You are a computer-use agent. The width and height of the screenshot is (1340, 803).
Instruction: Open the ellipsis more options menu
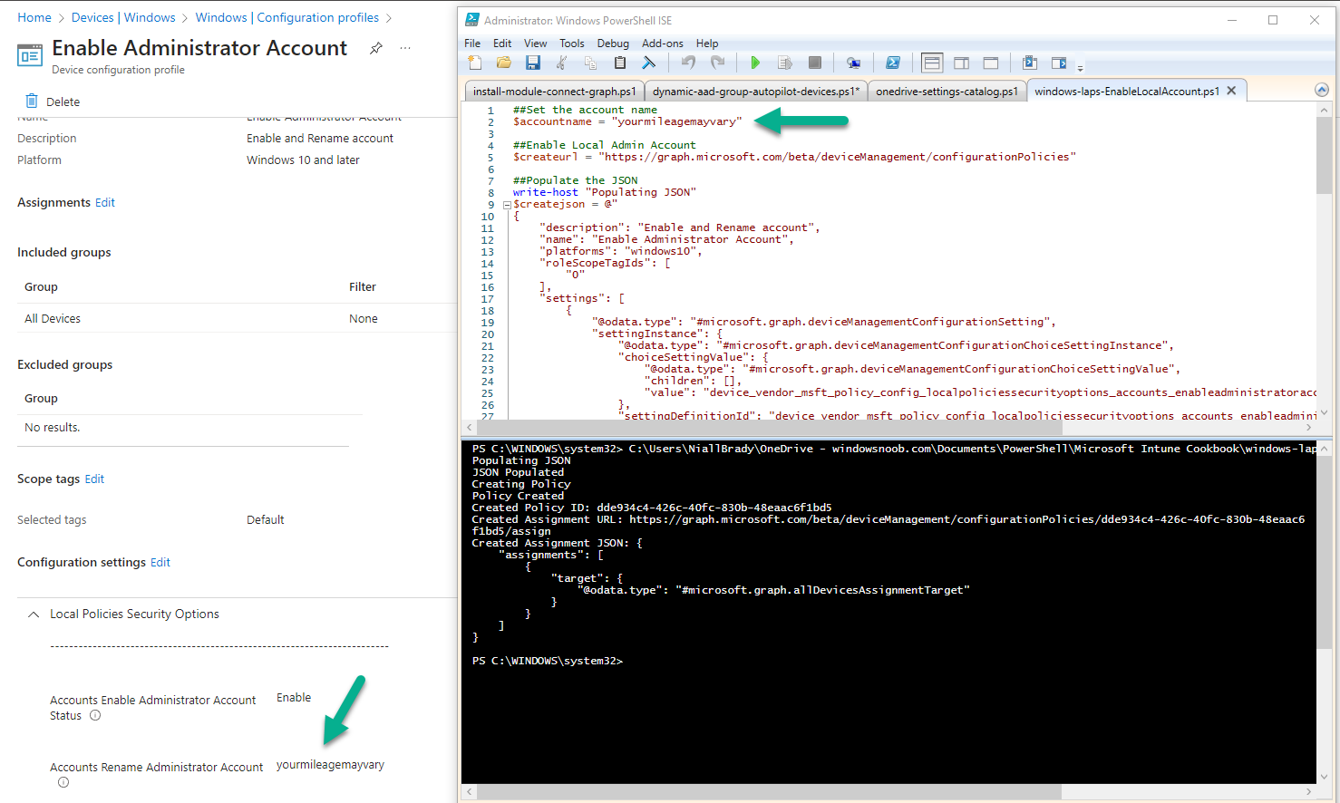[405, 48]
